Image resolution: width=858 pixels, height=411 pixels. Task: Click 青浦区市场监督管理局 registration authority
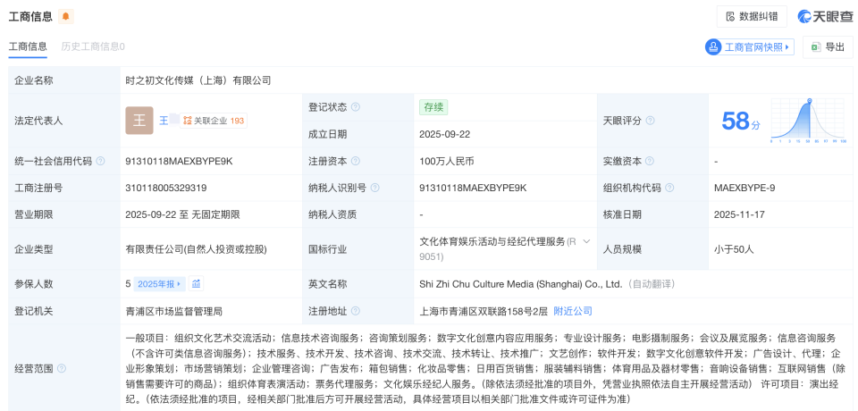(x=174, y=312)
